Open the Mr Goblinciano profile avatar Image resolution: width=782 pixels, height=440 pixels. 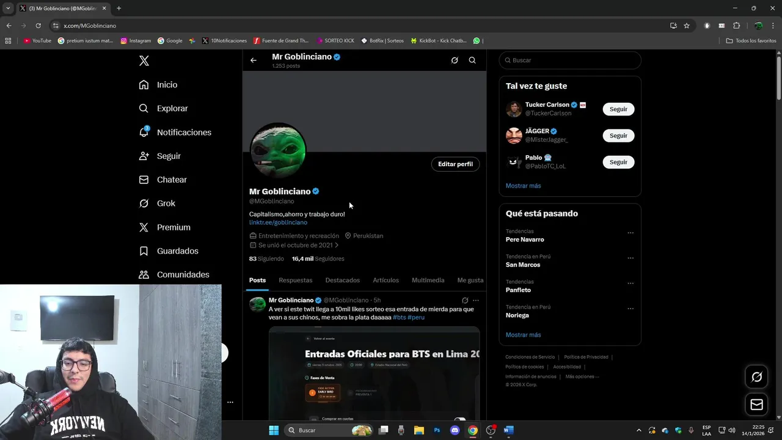point(278,150)
